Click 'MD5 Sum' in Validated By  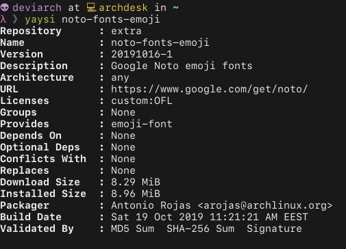133,228
